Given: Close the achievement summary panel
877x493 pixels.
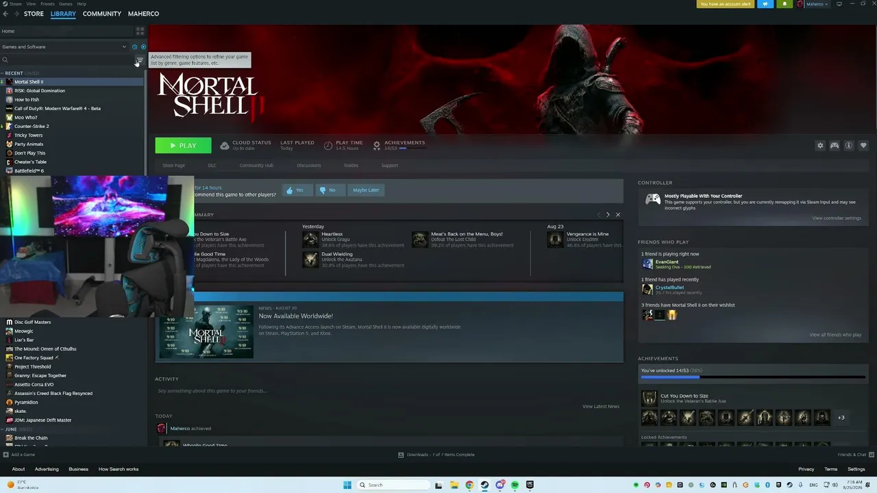Looking at the screenshot, I should 618,215.
